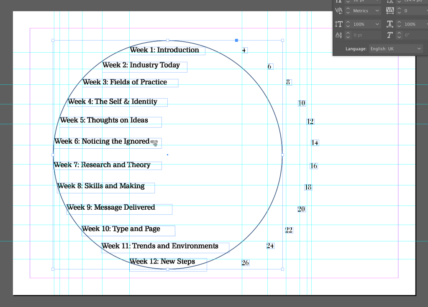Open the Metrics kerning dropdown
The image size is (428, 307).
[377, 11]
